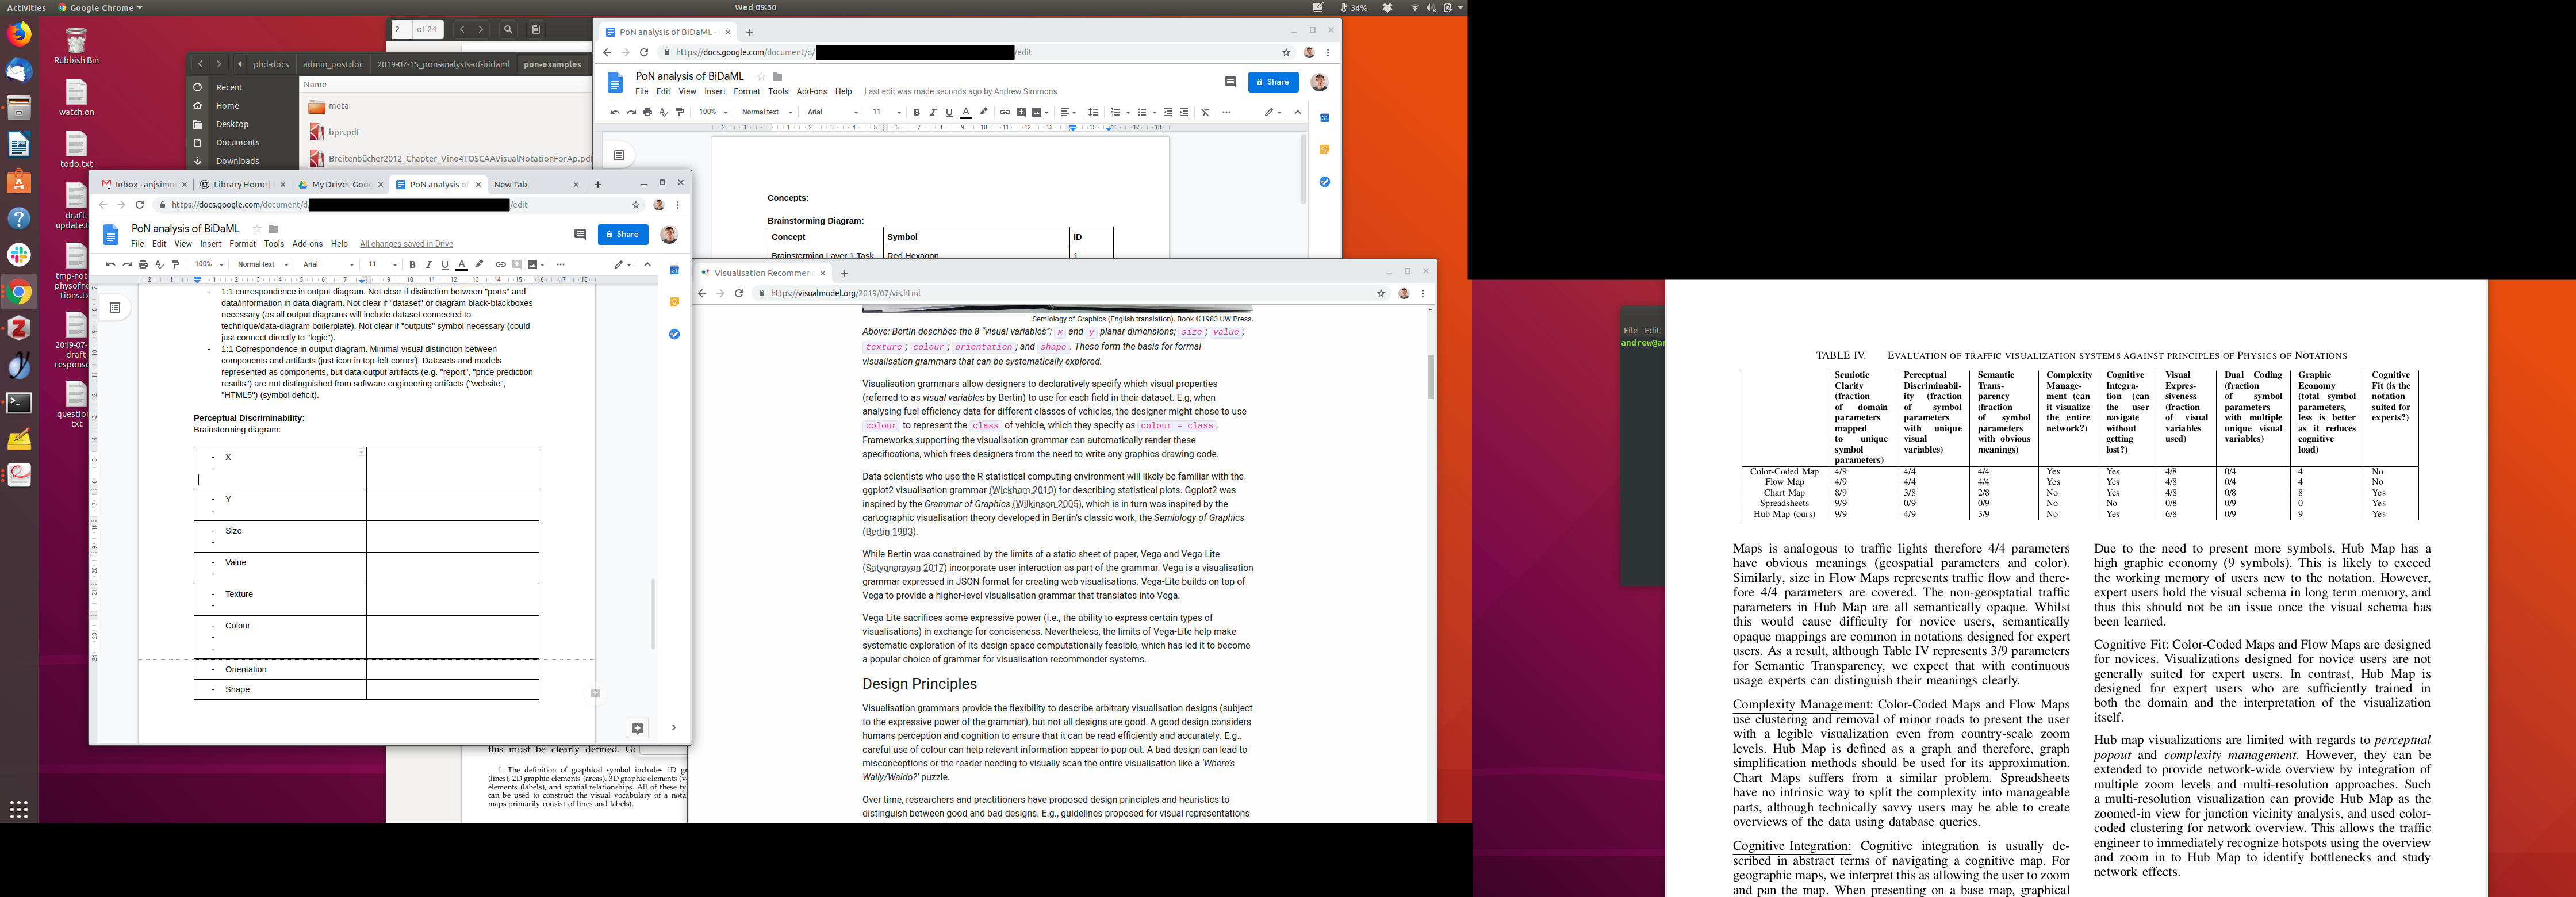2576x897 pixels.
Task: Open Google Chrome app menu in top bar
Action: pos(100,8)
